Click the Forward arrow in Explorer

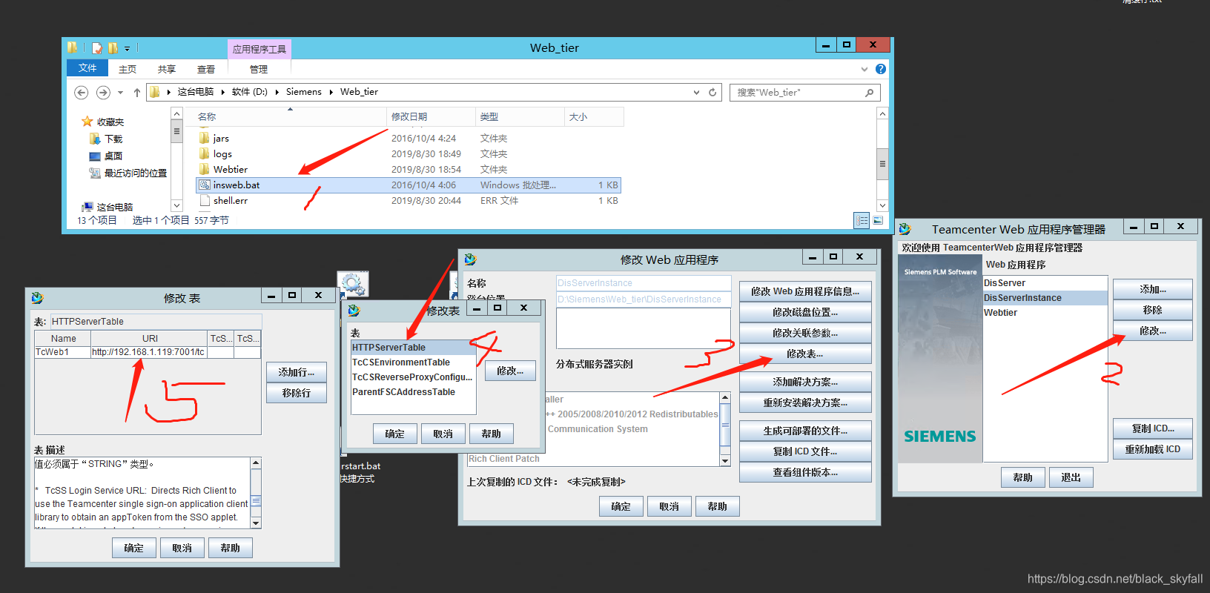coord(103,93)
